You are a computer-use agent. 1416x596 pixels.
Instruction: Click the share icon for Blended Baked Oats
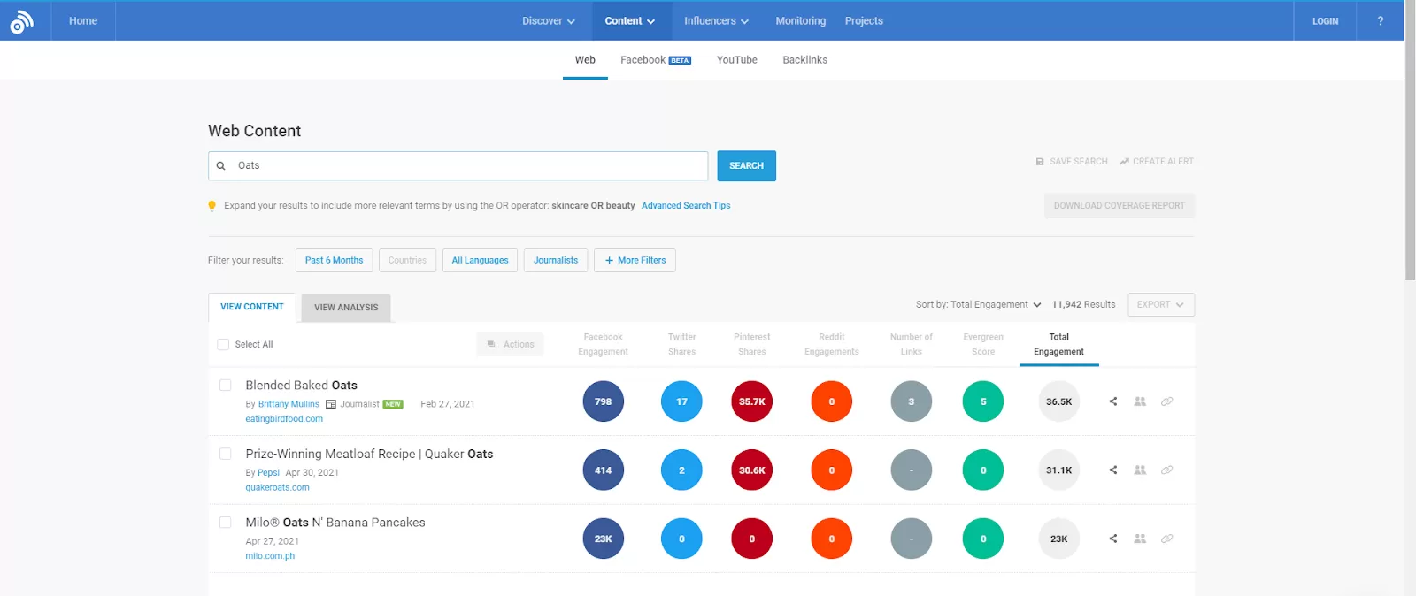coord(1113,401)
